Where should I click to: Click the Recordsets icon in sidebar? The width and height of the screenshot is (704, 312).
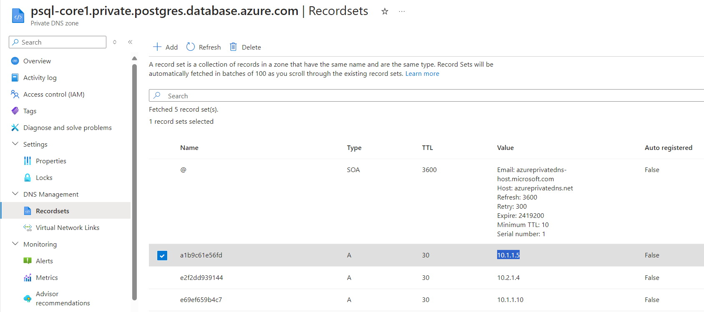click(x=28, y=211)
